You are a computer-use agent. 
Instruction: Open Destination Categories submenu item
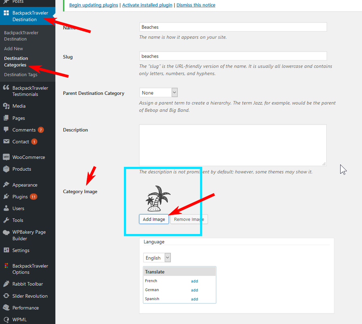[x=16, y=62]
